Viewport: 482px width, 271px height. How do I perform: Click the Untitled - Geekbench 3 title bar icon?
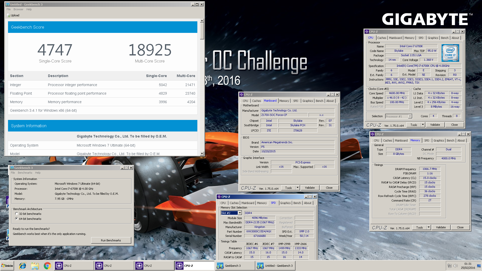coord(8,5)
